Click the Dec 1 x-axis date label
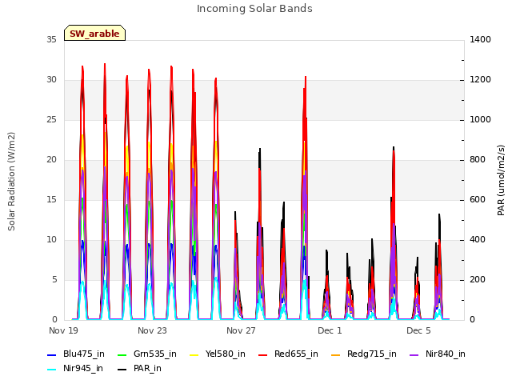 coord(330,330)
